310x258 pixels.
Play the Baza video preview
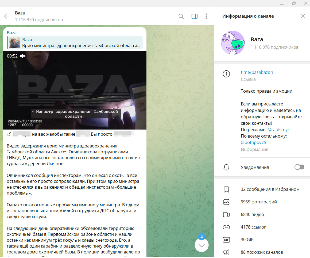75,90
